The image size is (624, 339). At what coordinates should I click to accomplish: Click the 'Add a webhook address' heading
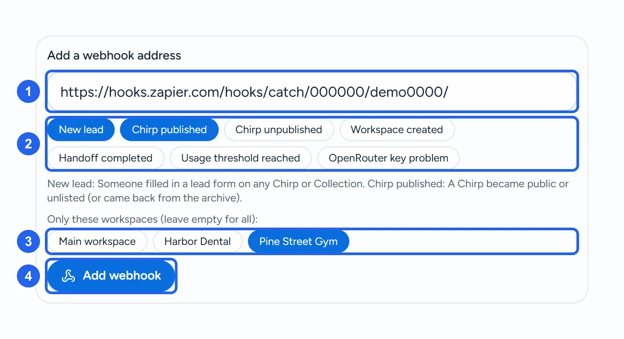(114, 55)
